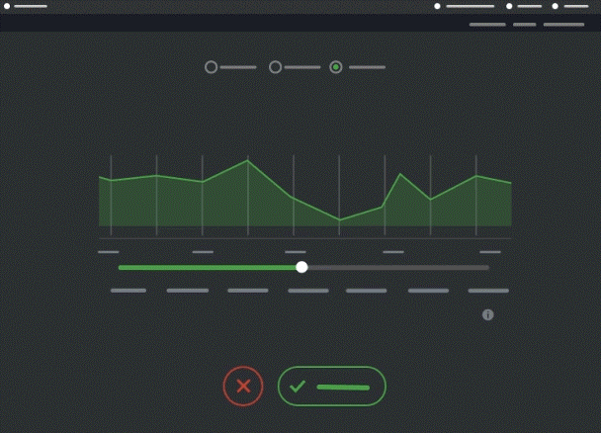Click the red X cancel button

click(x=243, y=386)
